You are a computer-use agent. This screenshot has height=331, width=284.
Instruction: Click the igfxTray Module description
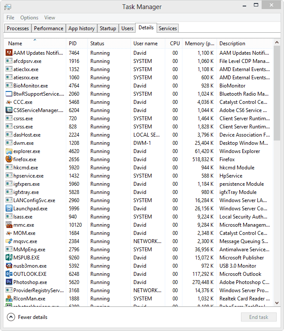238,192
